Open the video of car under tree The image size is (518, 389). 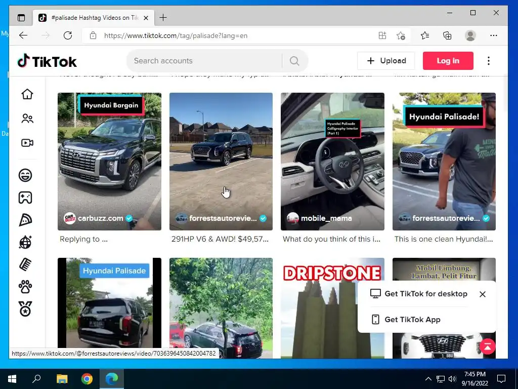(221, 307)
